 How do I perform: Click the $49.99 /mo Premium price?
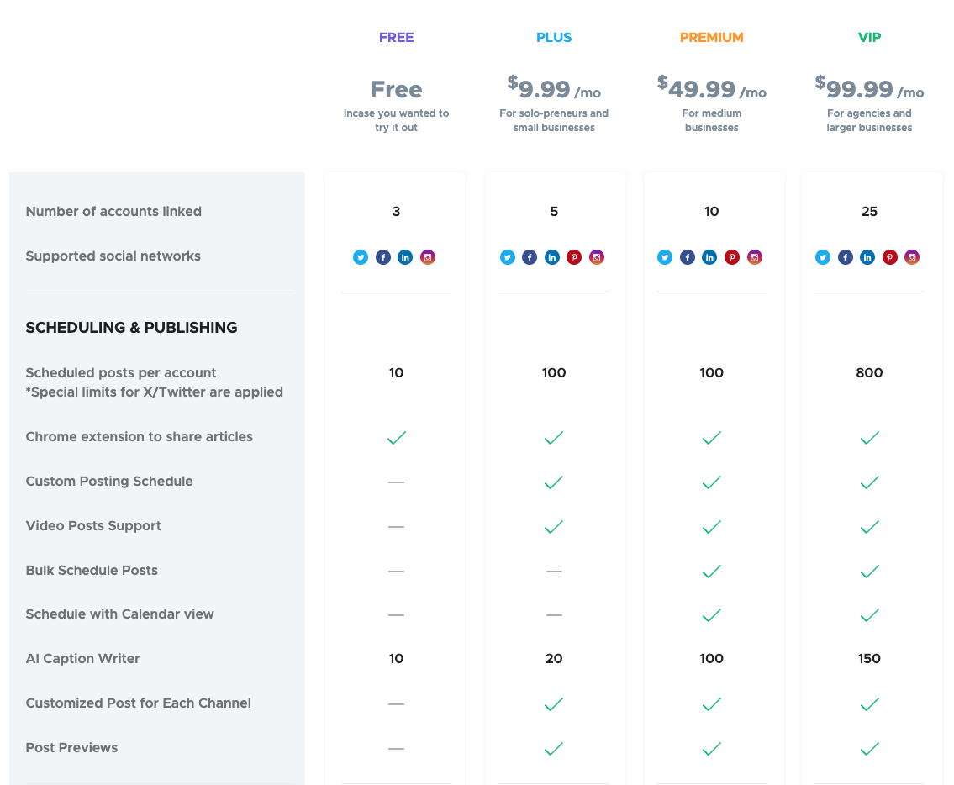click(711, 88)
